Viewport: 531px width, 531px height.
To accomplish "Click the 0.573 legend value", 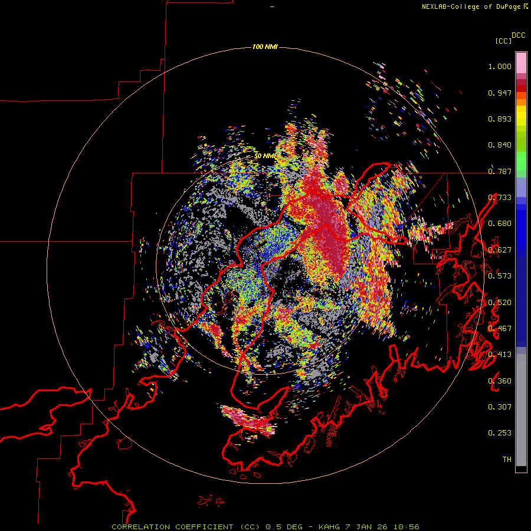I will pos(500,276).
